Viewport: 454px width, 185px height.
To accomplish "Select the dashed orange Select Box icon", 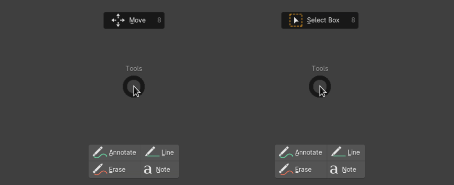I will tap(296, 20).
